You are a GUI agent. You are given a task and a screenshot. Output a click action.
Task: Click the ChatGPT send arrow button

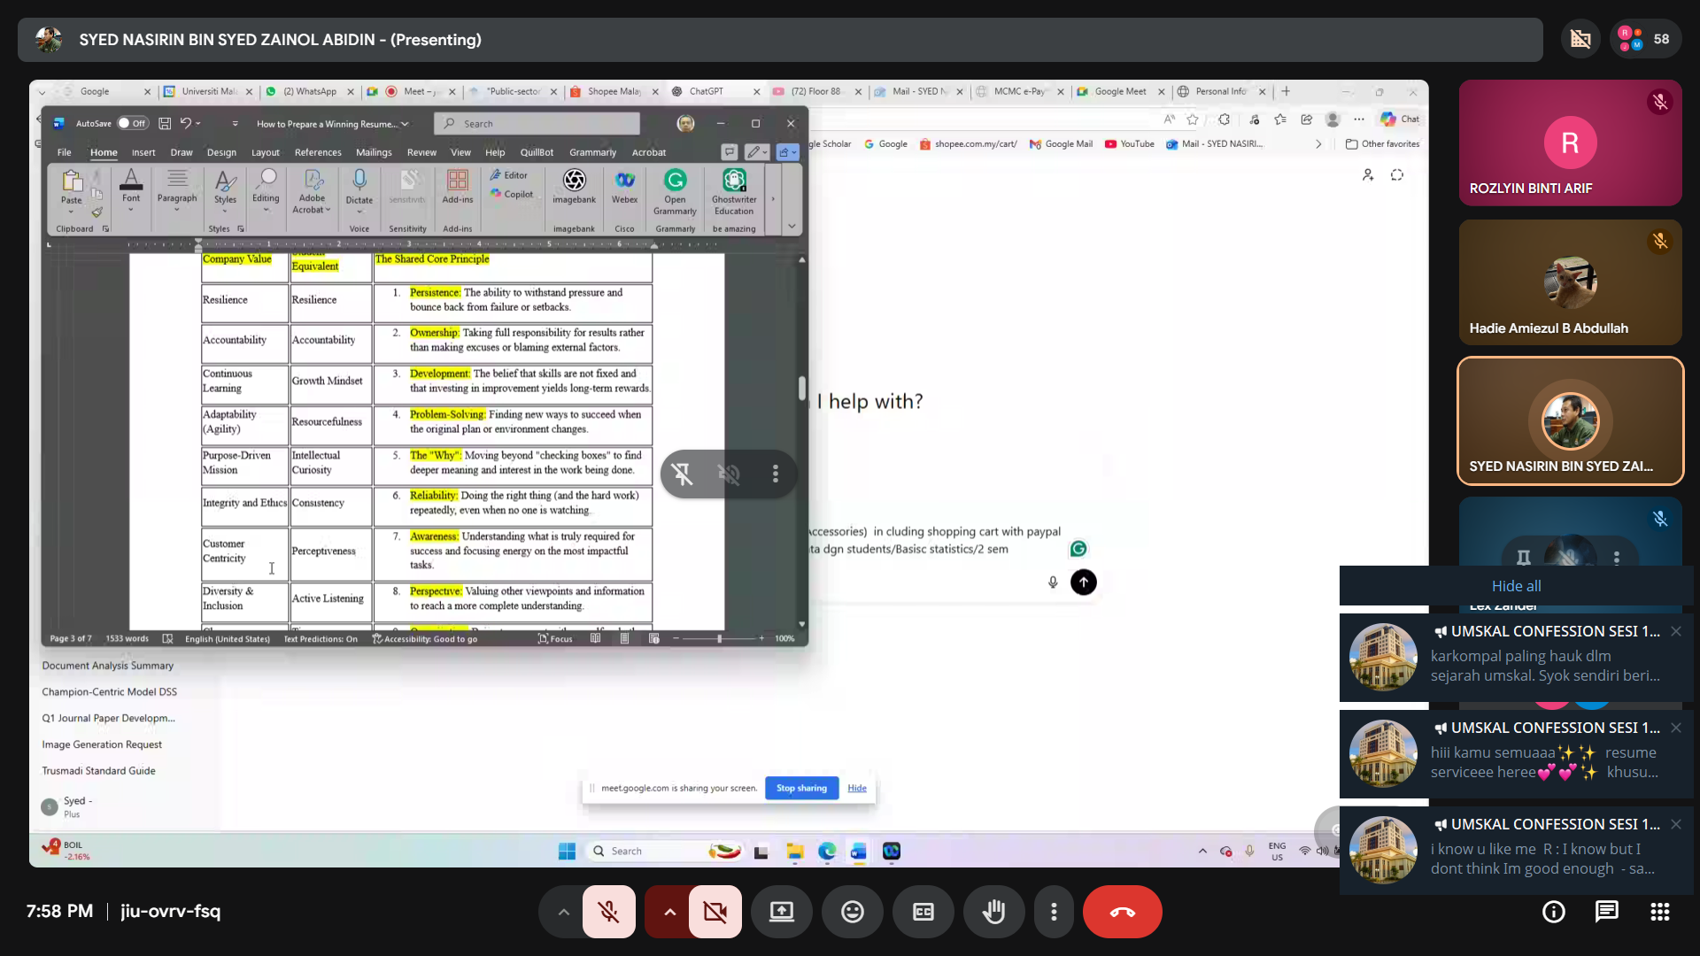[x=1084, y=582]
